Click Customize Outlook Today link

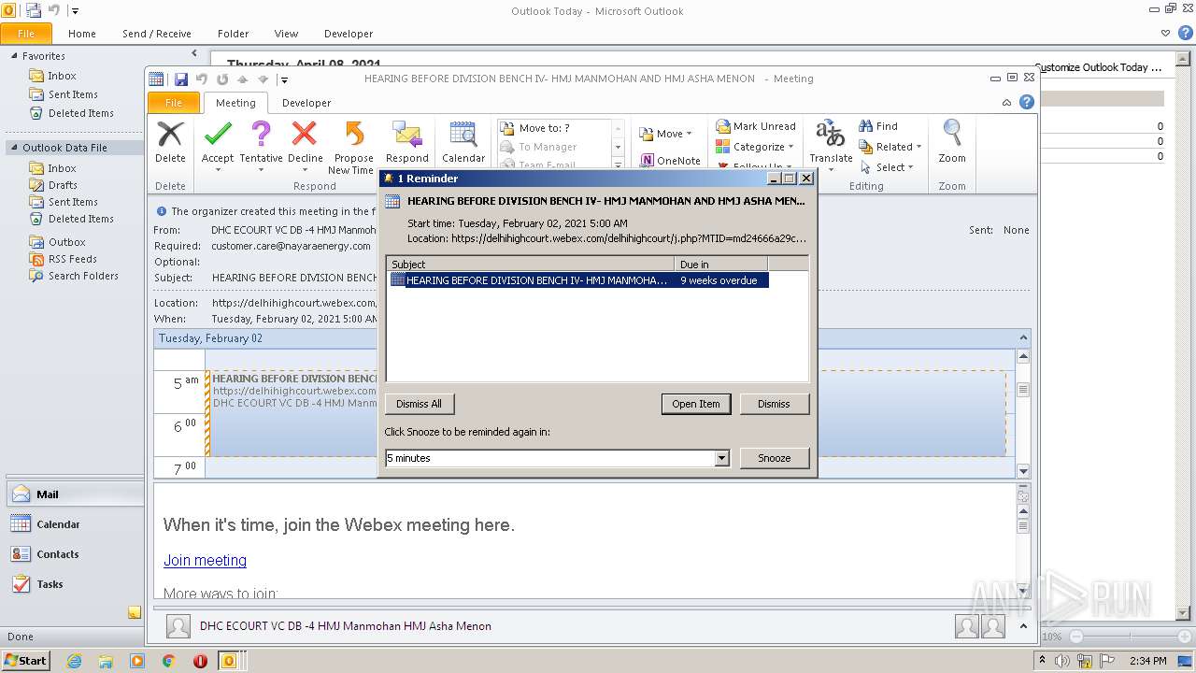coord(1099,67)
